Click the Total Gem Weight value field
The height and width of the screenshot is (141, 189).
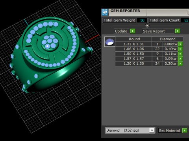pos(142,20)
